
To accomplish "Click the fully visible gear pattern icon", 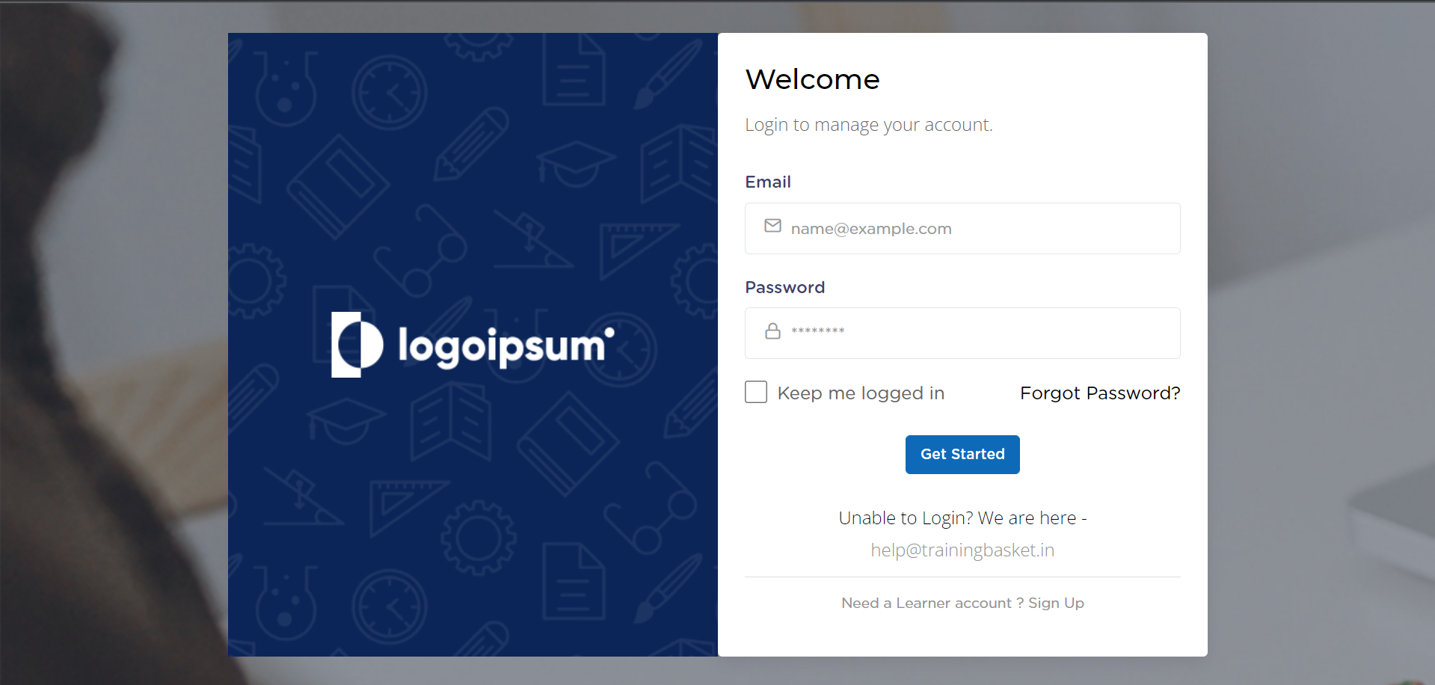I will tap(479, 538).
